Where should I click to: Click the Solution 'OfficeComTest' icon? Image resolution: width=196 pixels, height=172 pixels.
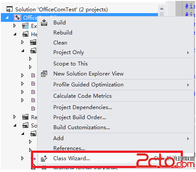tap(10, 9)
